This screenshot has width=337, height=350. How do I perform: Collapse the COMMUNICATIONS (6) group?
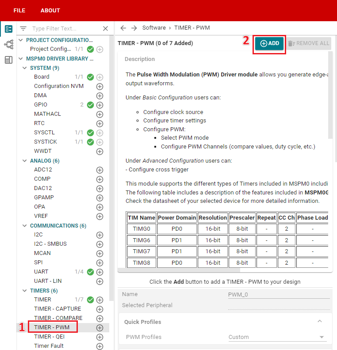(25, 226)
